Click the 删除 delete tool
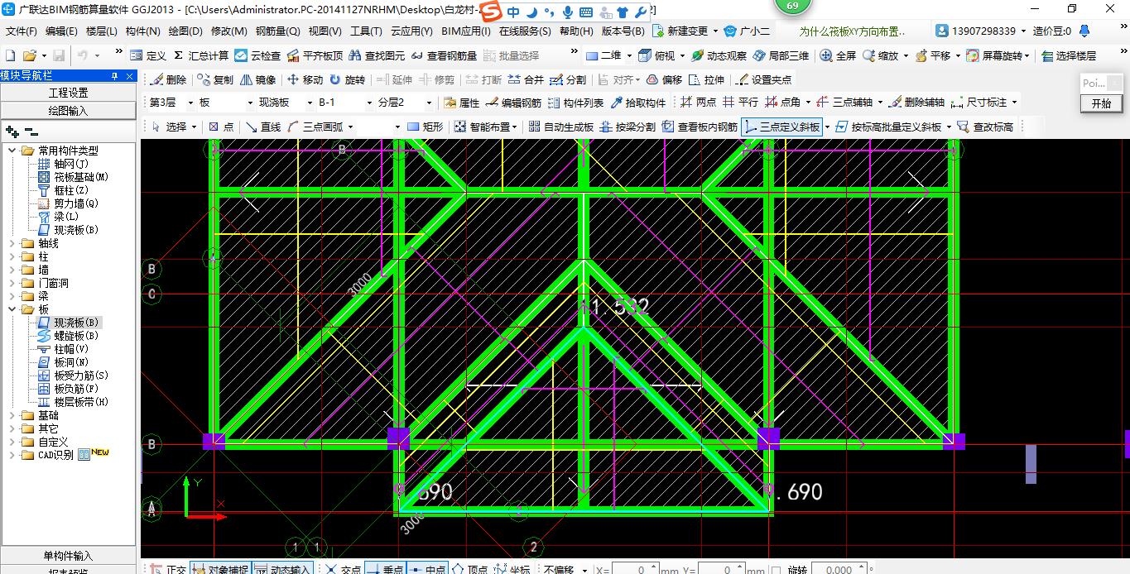This screenshot has height=574, width=1130. 168,79
